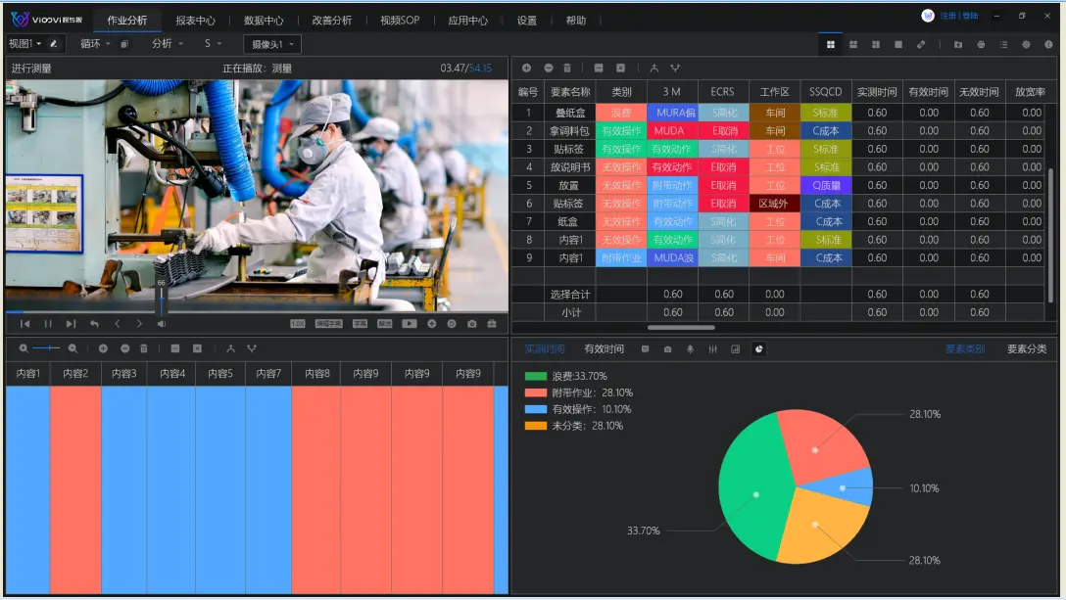Switch to 数据中心 menu
The width and height of the screenshot is (1066, 600).
coord(264,21)
